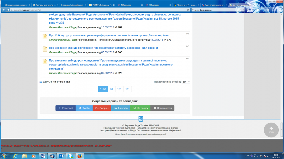Click the 'вгору' scroll-to-top button
284x159 pixels.
point(271,130)
